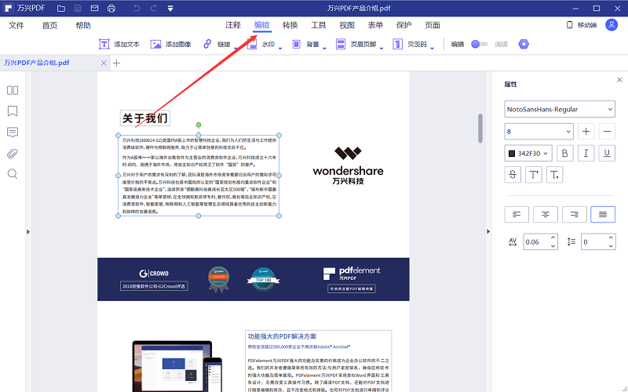Open the font size 8 dropdown
This screenshot has width=628, height=392.
tap(539, 131)
